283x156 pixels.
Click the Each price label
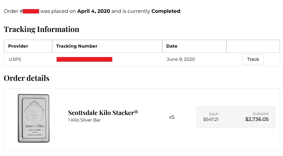(214, 114)
